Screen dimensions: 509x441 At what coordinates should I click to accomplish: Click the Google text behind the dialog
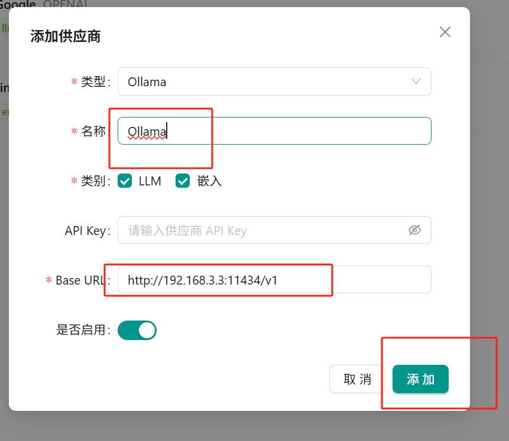[x=18, y=4]
